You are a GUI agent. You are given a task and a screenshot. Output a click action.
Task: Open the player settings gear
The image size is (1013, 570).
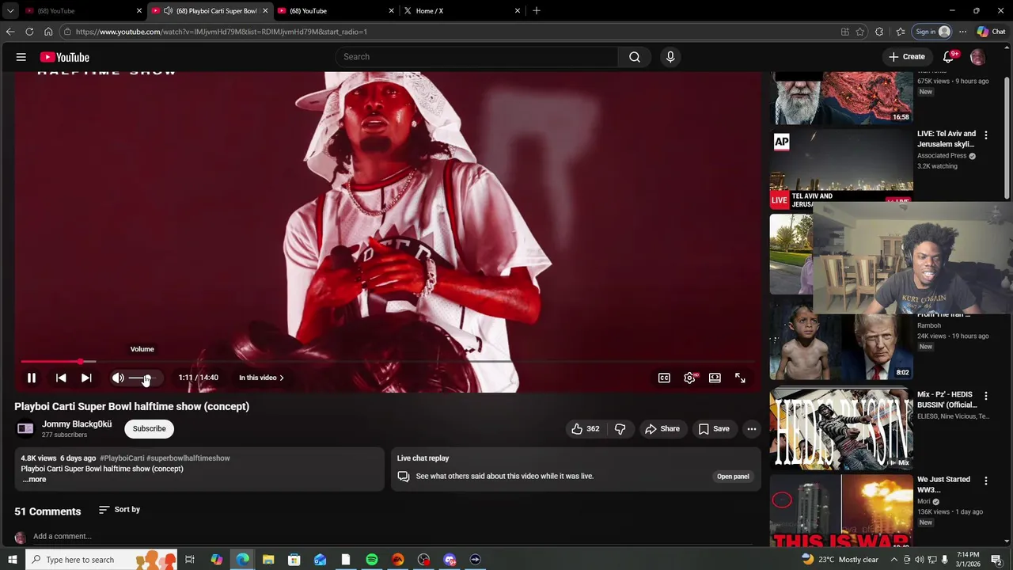tap(689, 378)
